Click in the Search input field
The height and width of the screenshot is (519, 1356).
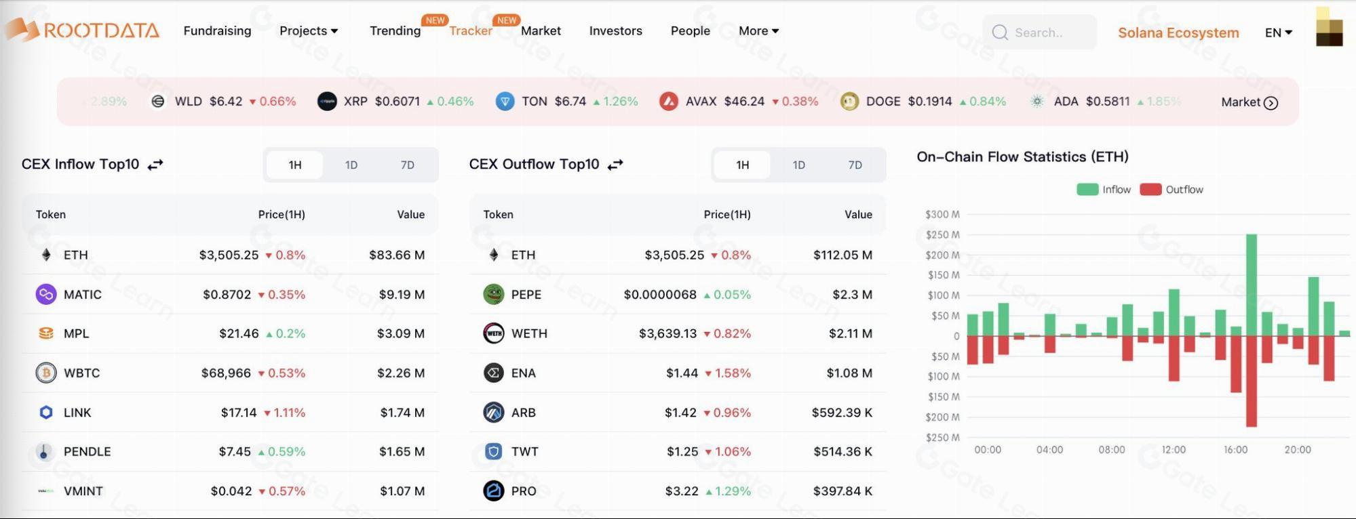click(1039, 32)
